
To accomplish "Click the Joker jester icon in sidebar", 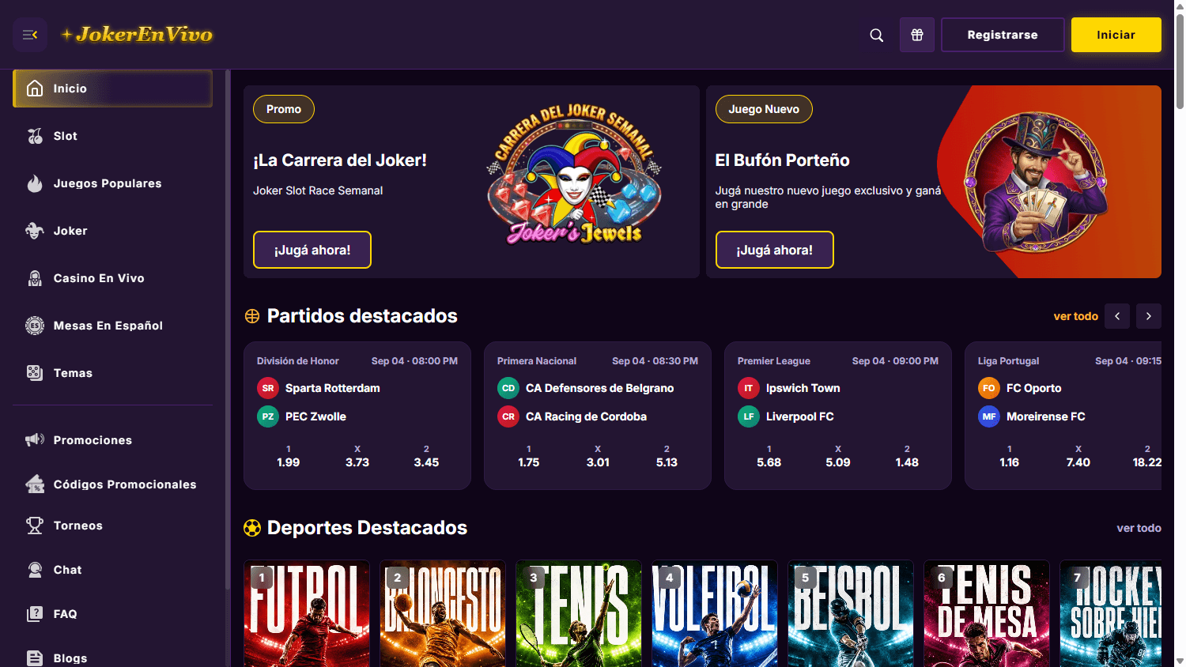I will (x=35, y=231).
